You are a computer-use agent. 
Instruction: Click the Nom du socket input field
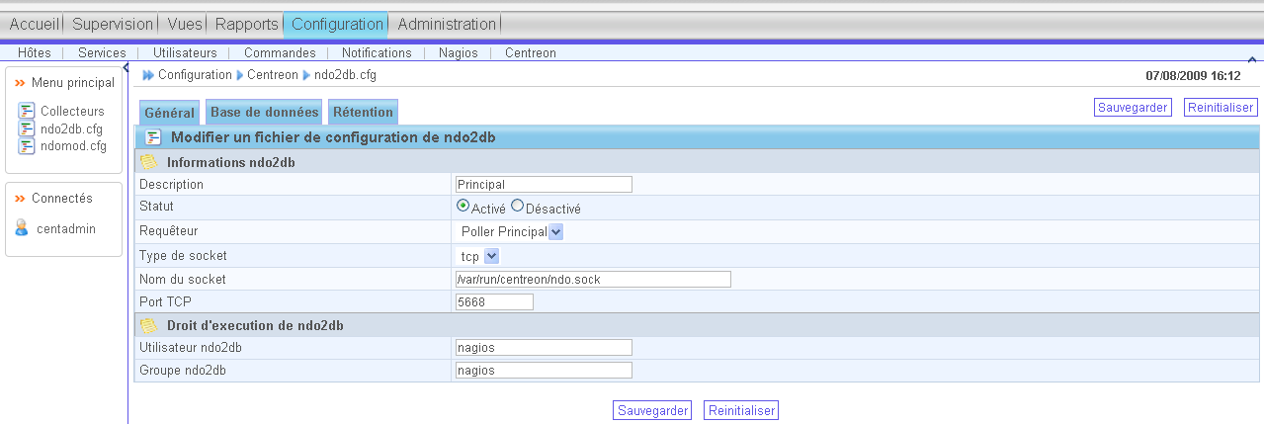(x=593, y=280)
